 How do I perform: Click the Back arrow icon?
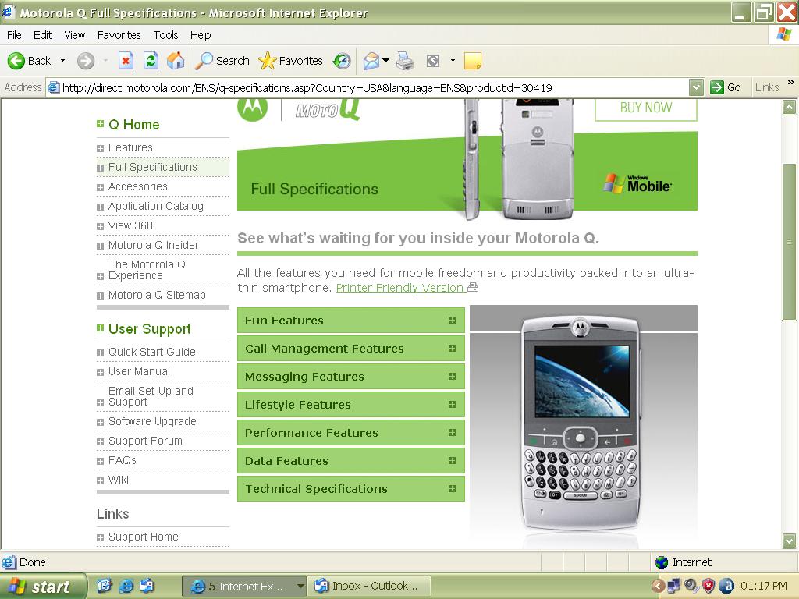click(16, 61)
